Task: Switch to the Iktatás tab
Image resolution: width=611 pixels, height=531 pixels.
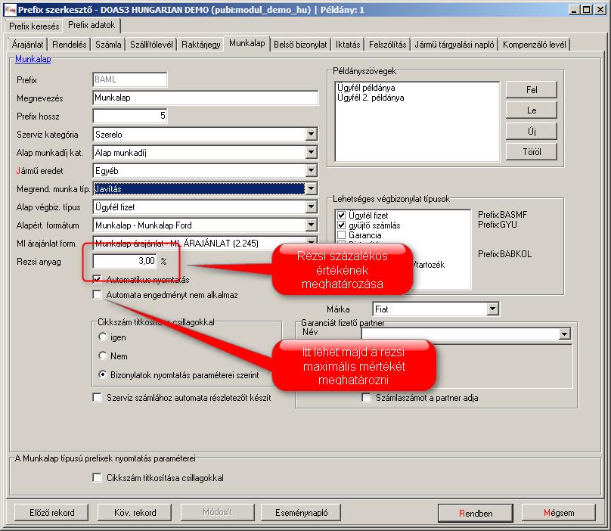Action: 348,45
